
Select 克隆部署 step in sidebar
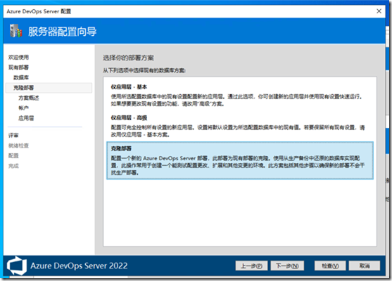pyautogui.click(x=49, y=88)
